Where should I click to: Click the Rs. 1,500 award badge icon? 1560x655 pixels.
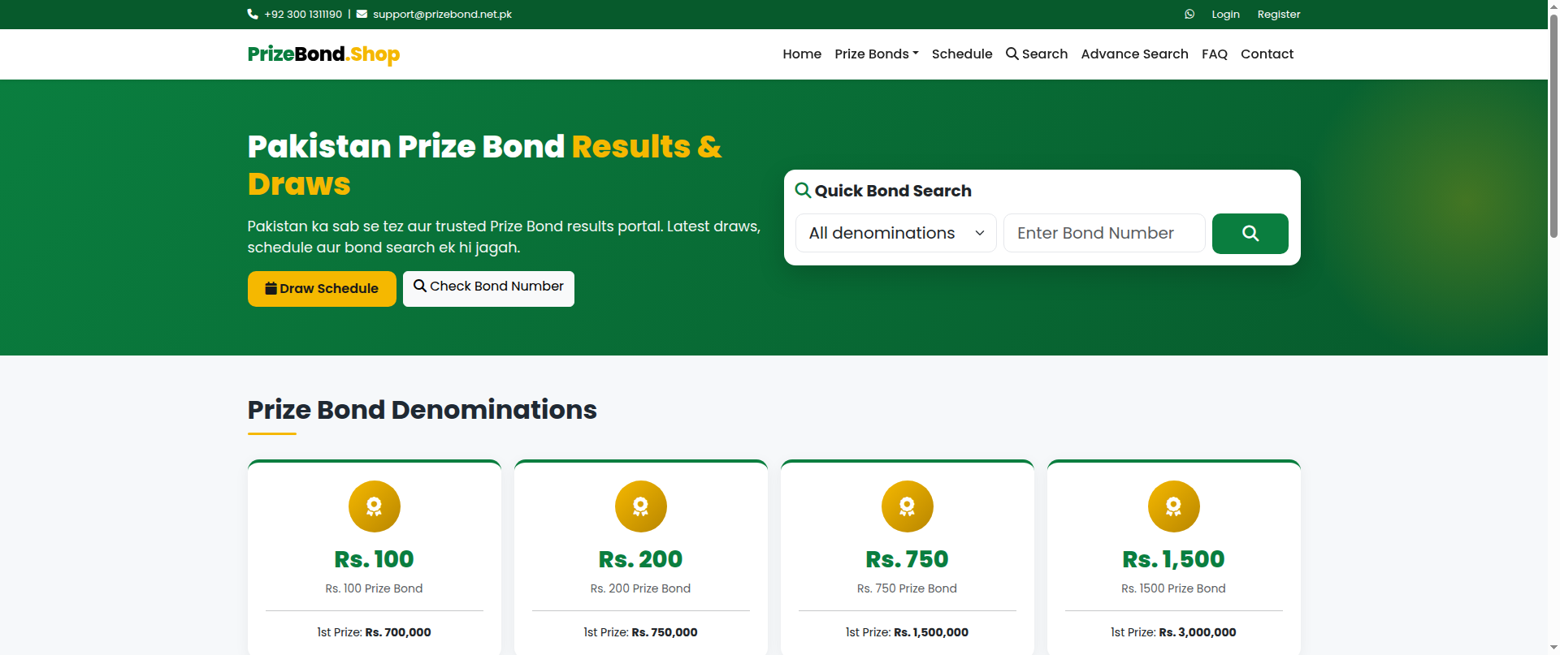click(x=1174, y=506)
